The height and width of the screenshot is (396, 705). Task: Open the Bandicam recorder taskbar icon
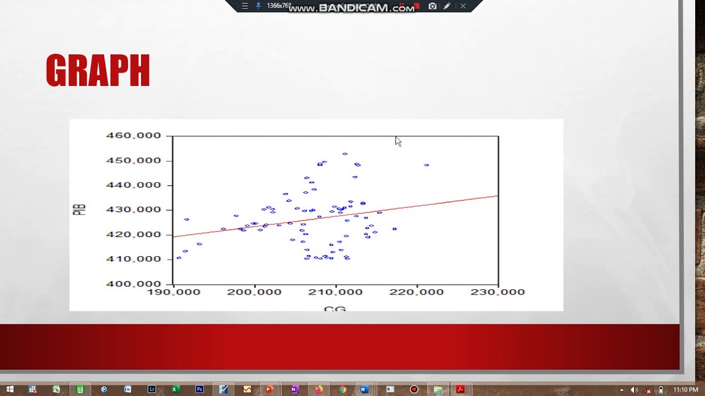pos(414,389)
